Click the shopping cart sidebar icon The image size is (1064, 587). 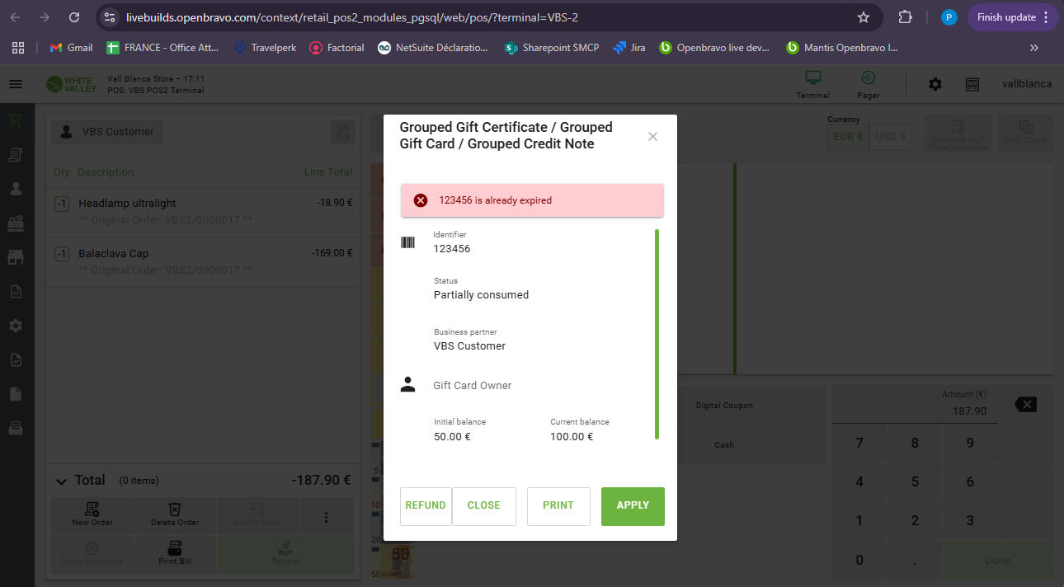(16, 121)
